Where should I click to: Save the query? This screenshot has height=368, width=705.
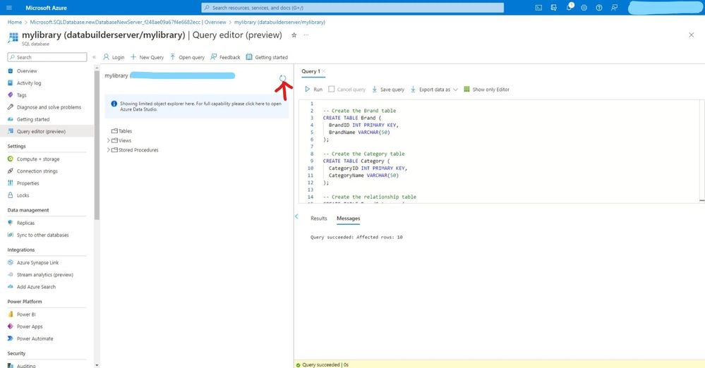click(387, 90)
